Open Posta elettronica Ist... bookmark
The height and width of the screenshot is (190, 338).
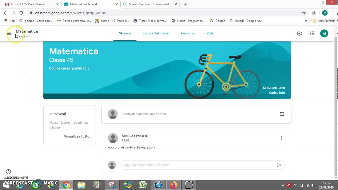(x=74, y=21)
